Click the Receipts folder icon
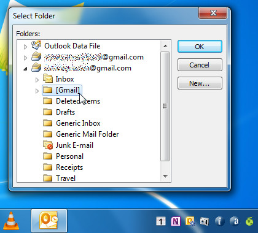The image size is (258, 233). 48,167
